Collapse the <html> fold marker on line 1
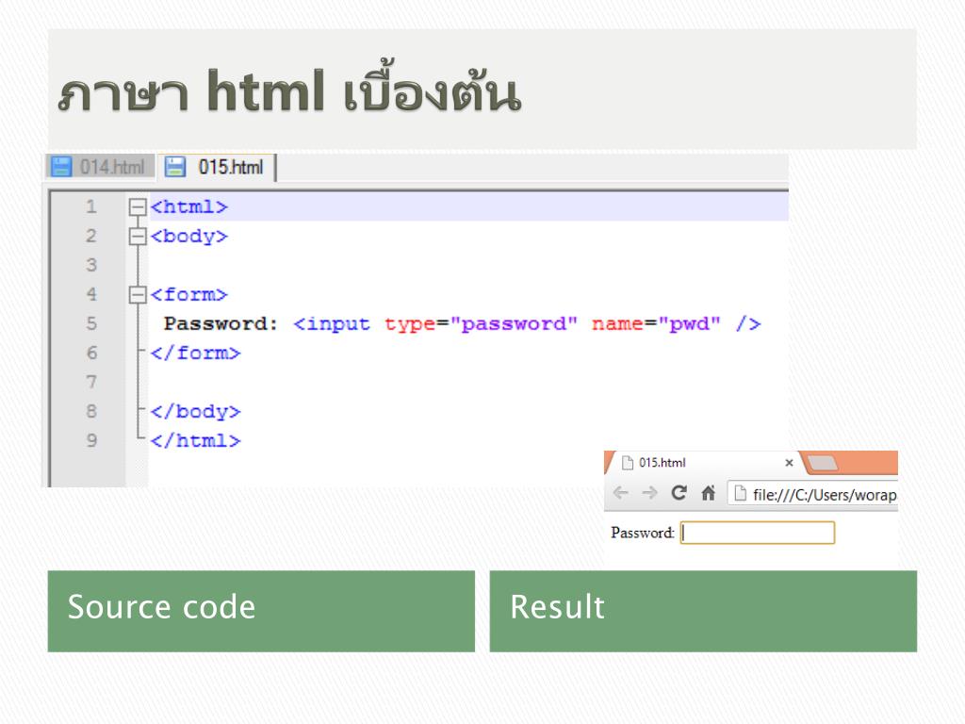 (x=138, y=206)
